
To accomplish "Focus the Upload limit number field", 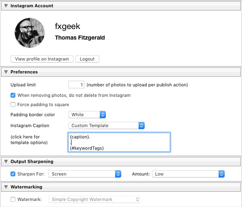I will point(76,85).
